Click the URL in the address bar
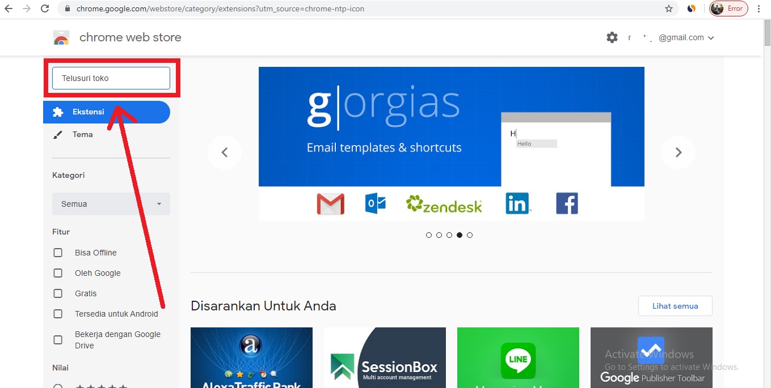The height and width of the screenshot is (388, 771). click(x=220, y=8)
